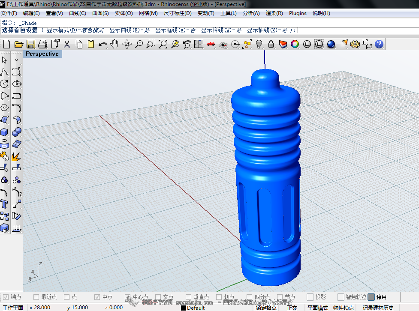The height and width of the screenshot is (311, 419).
Task: Click the x 28.000 coordinate in the status bar
Action: click(x=40, y=308)
